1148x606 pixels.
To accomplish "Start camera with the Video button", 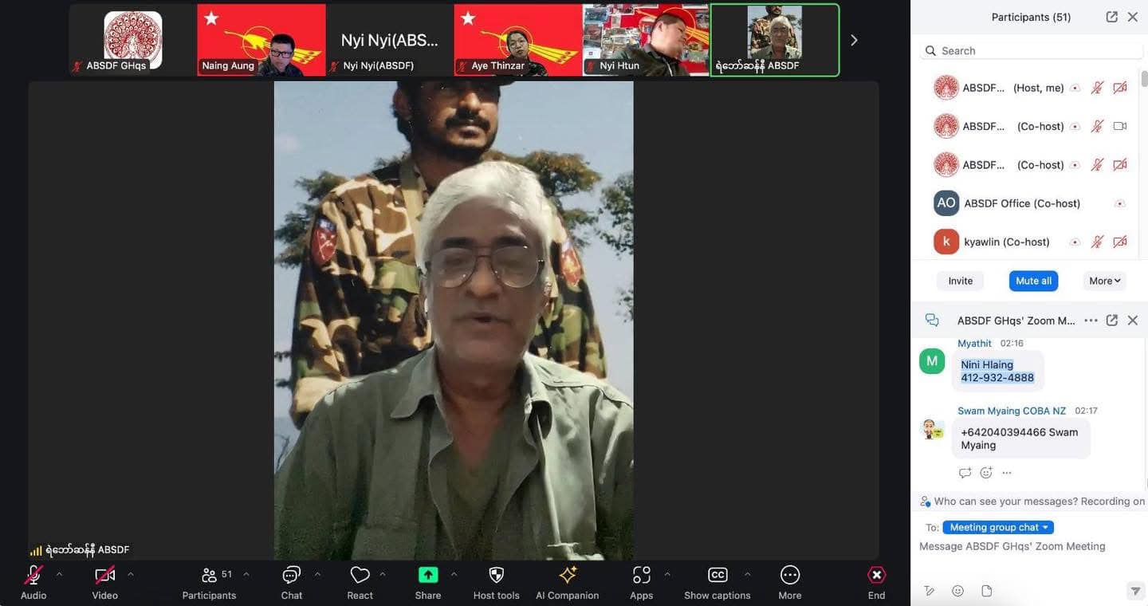I will [x=104, y=575].
